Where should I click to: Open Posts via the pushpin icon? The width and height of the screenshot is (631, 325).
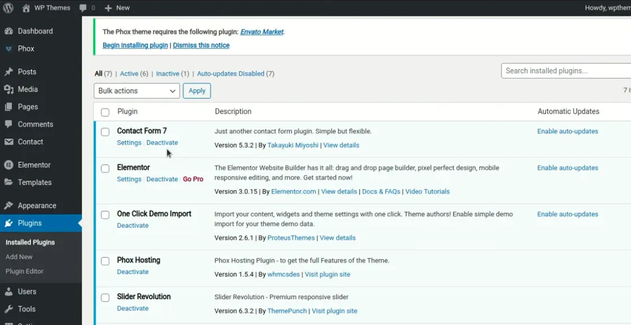(8, 72)
